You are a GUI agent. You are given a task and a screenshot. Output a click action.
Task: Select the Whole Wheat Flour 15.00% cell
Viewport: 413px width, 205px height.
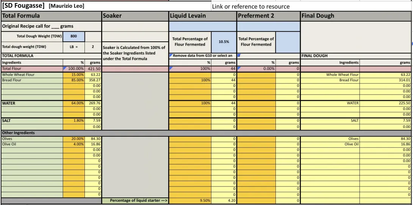(74, 75)
